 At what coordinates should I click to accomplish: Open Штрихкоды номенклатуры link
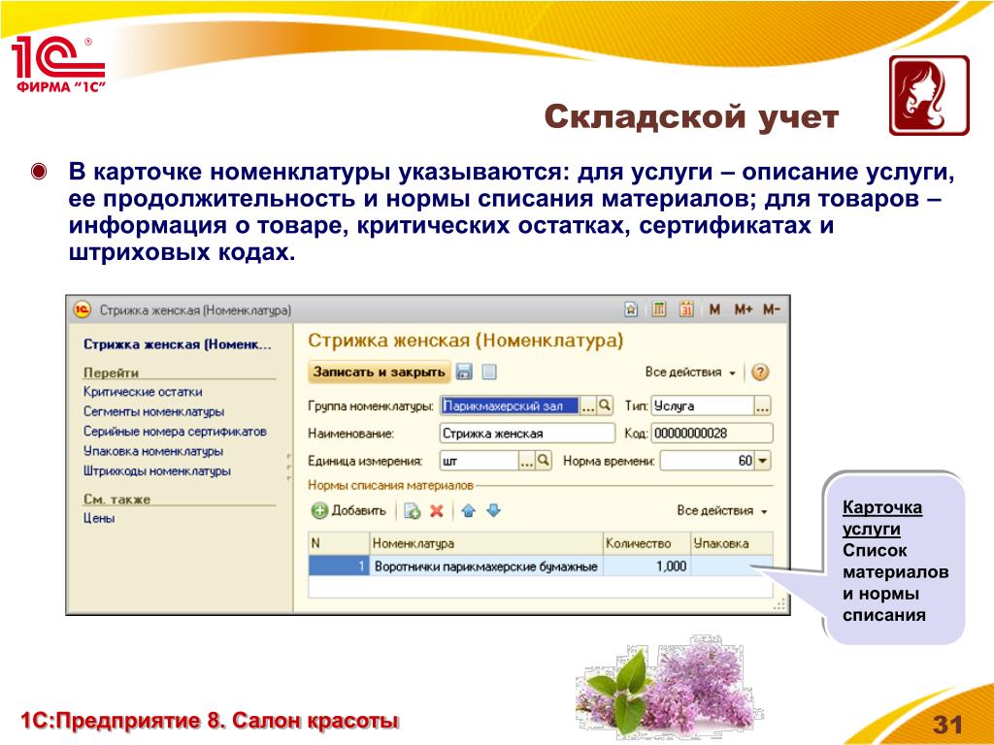[x=157, y=471]
